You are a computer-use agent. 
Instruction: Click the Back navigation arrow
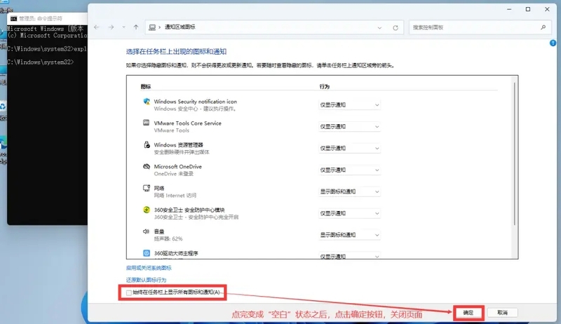[x=97, y=27]
